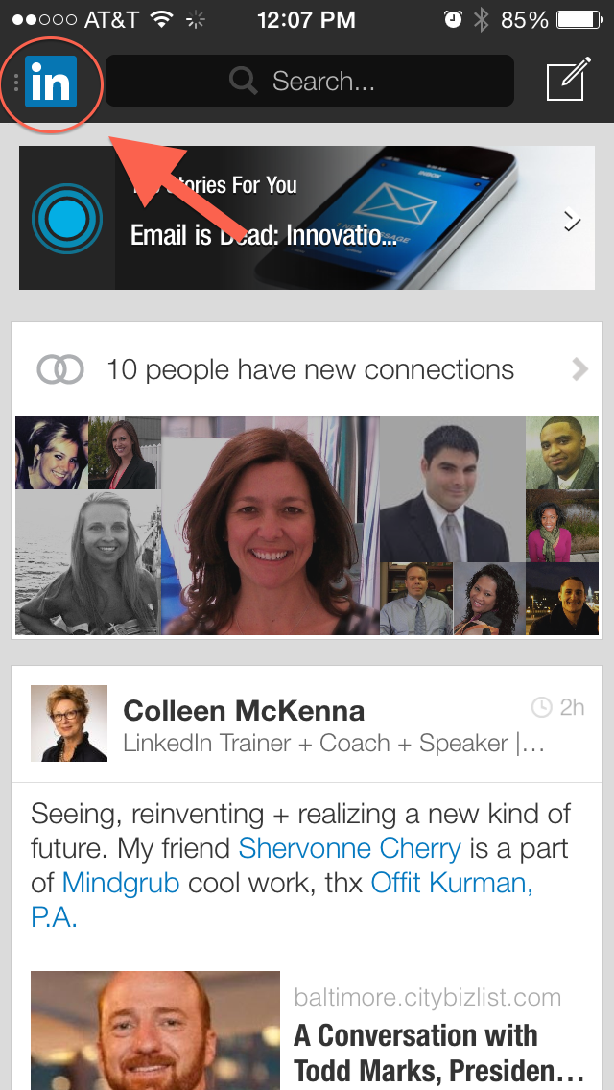The height and width of the screenshot is (1090, 614).
Task: Open the LinkedIn logo menu
Action: tap(51, 82)
